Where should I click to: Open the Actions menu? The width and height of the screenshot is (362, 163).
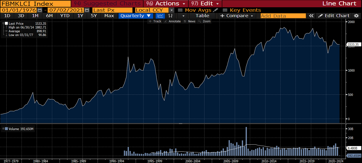(166, 3)
